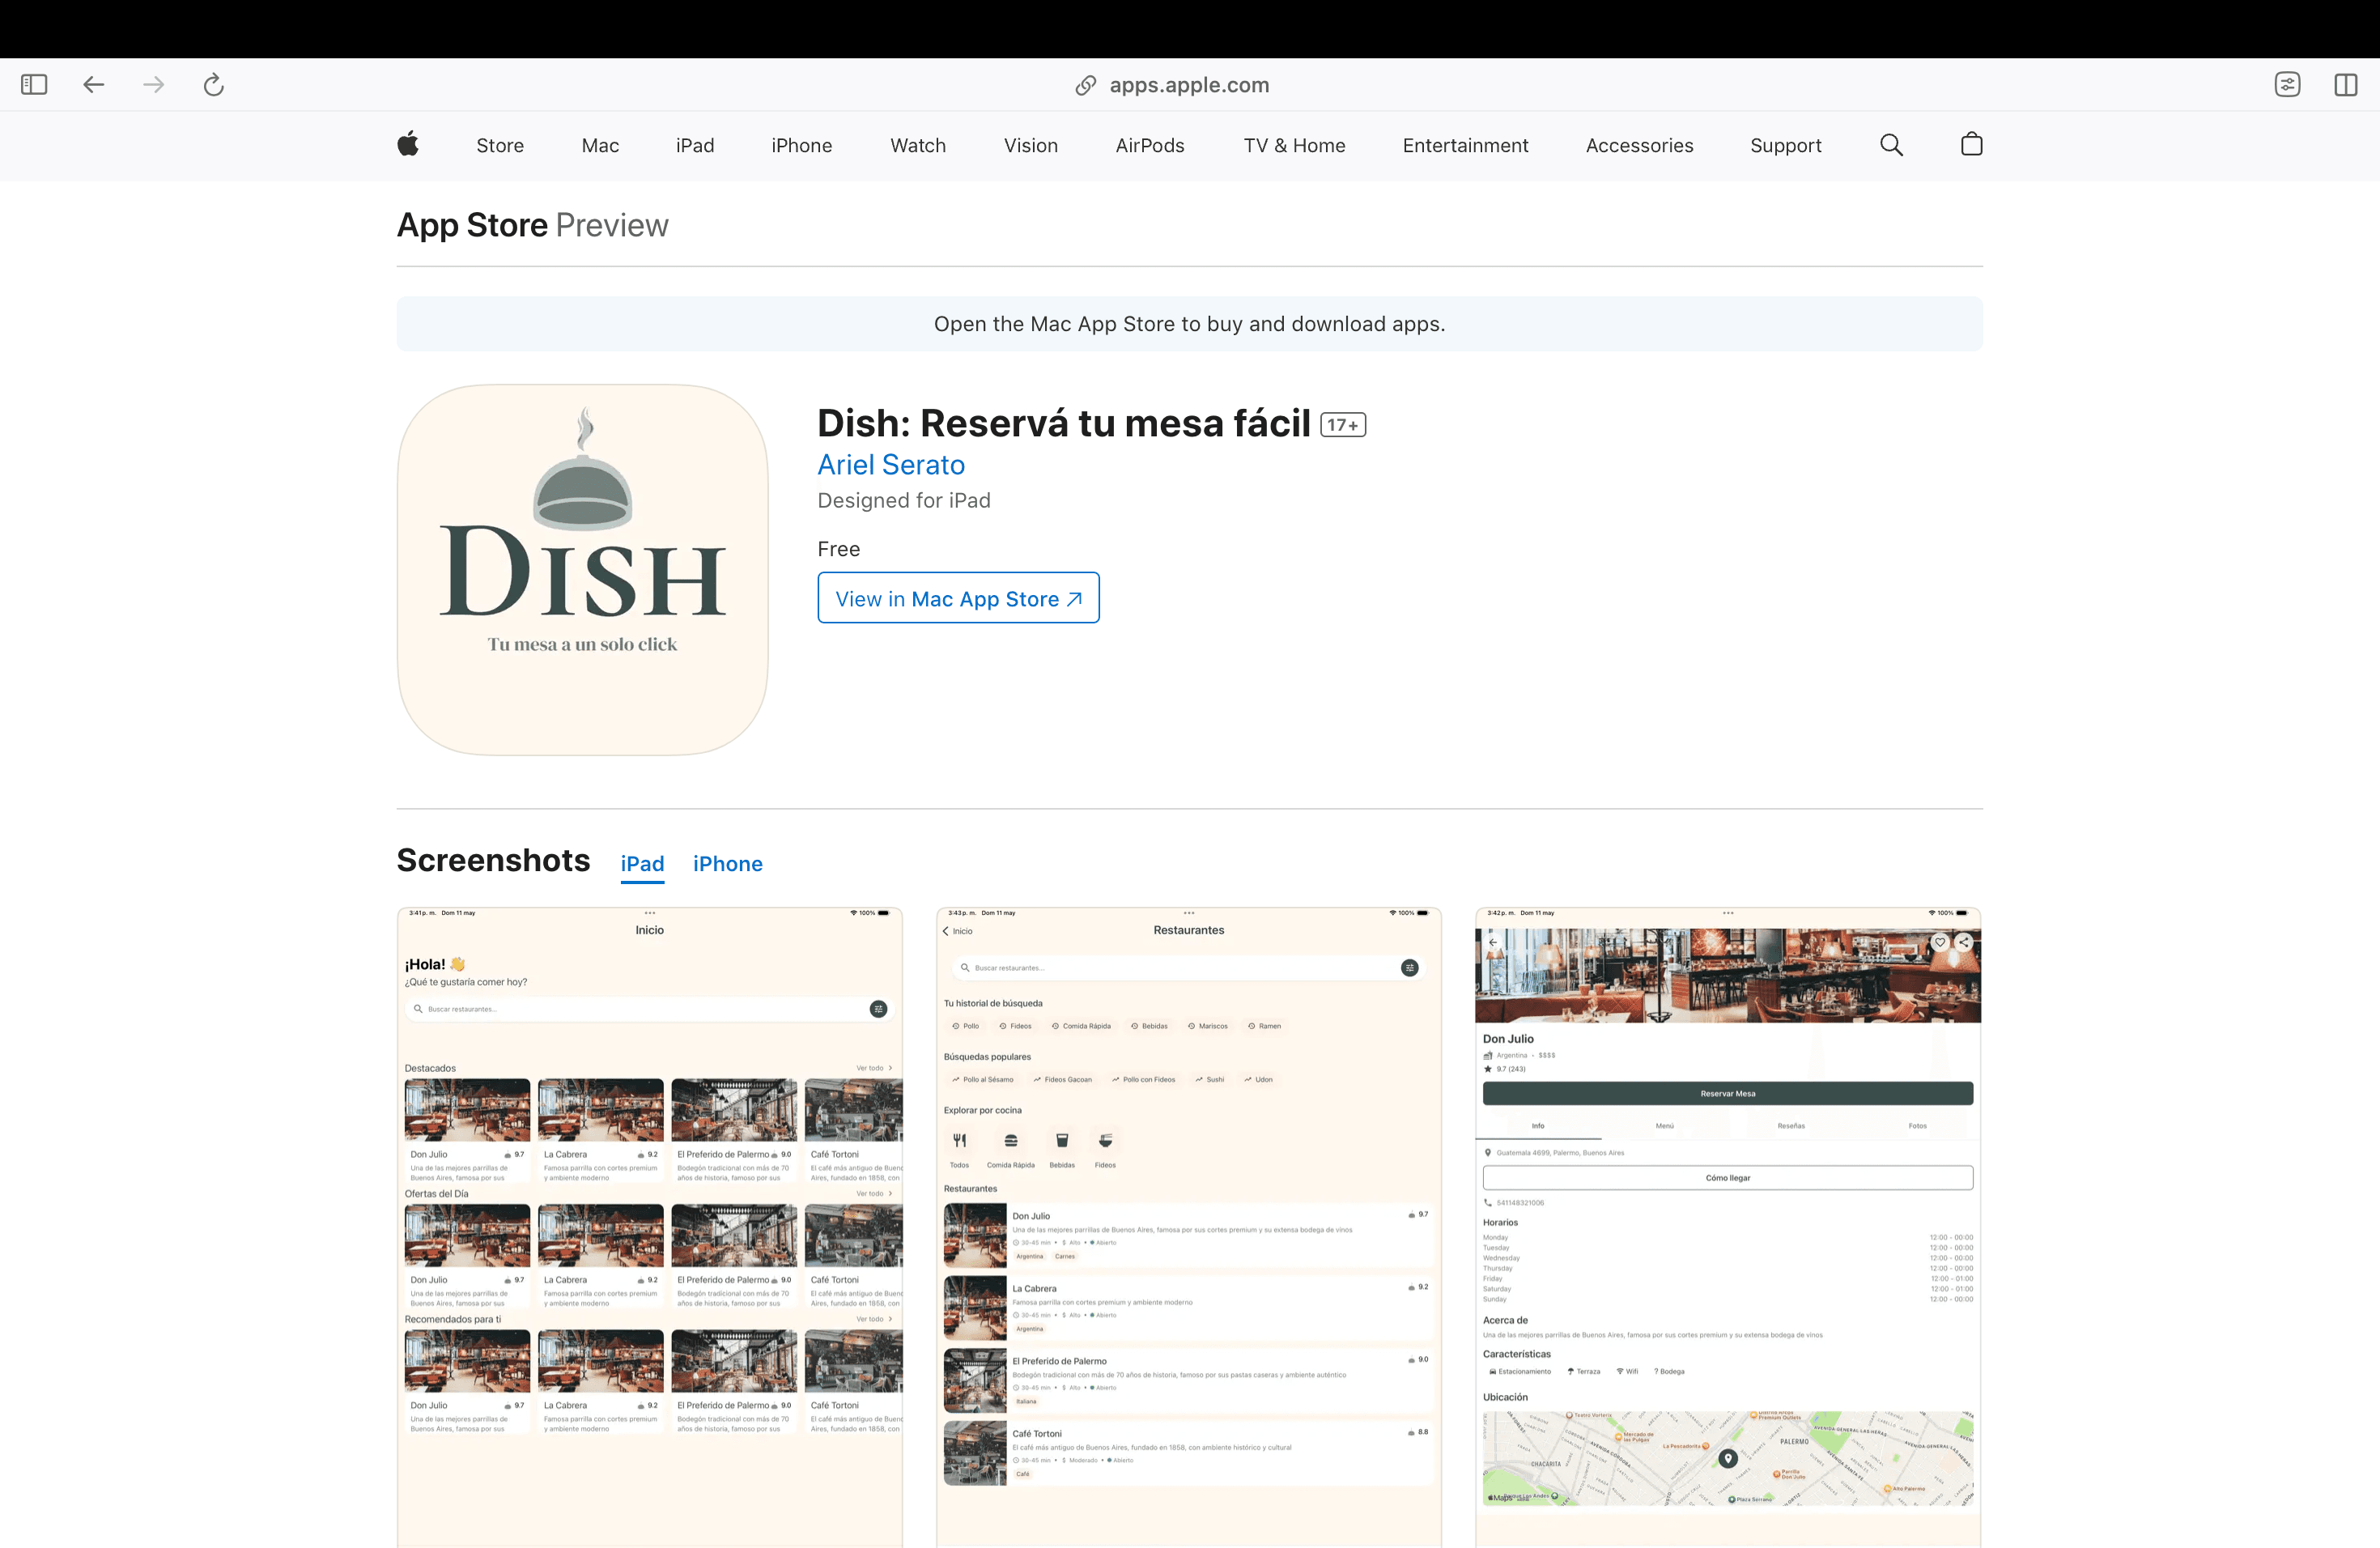
Task: Open developer Ariel Serato link
Action: point(891,465)
